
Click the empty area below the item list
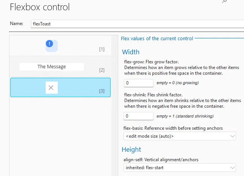click(x=60, y=137)
